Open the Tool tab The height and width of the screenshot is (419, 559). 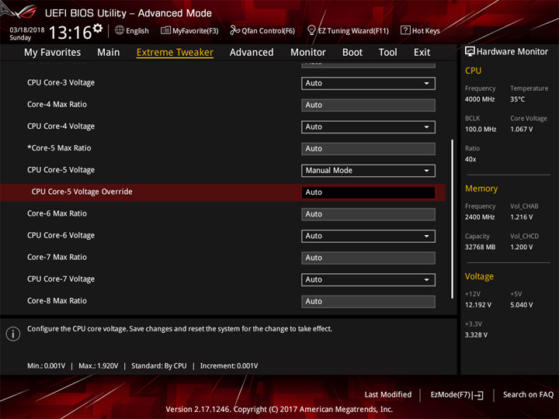click(387, 53)
